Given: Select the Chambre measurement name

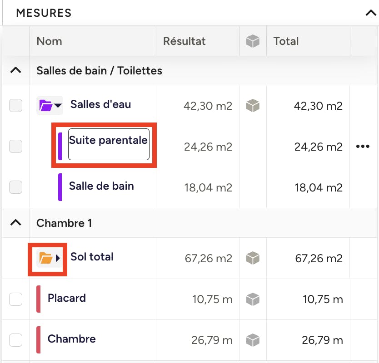Looking at the screenshot, I should (71, 339).
